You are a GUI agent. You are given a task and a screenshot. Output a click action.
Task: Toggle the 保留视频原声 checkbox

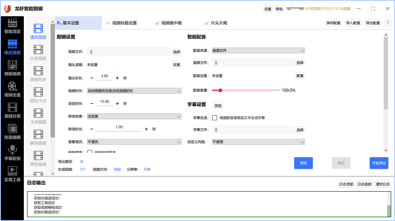coord(90,151)
